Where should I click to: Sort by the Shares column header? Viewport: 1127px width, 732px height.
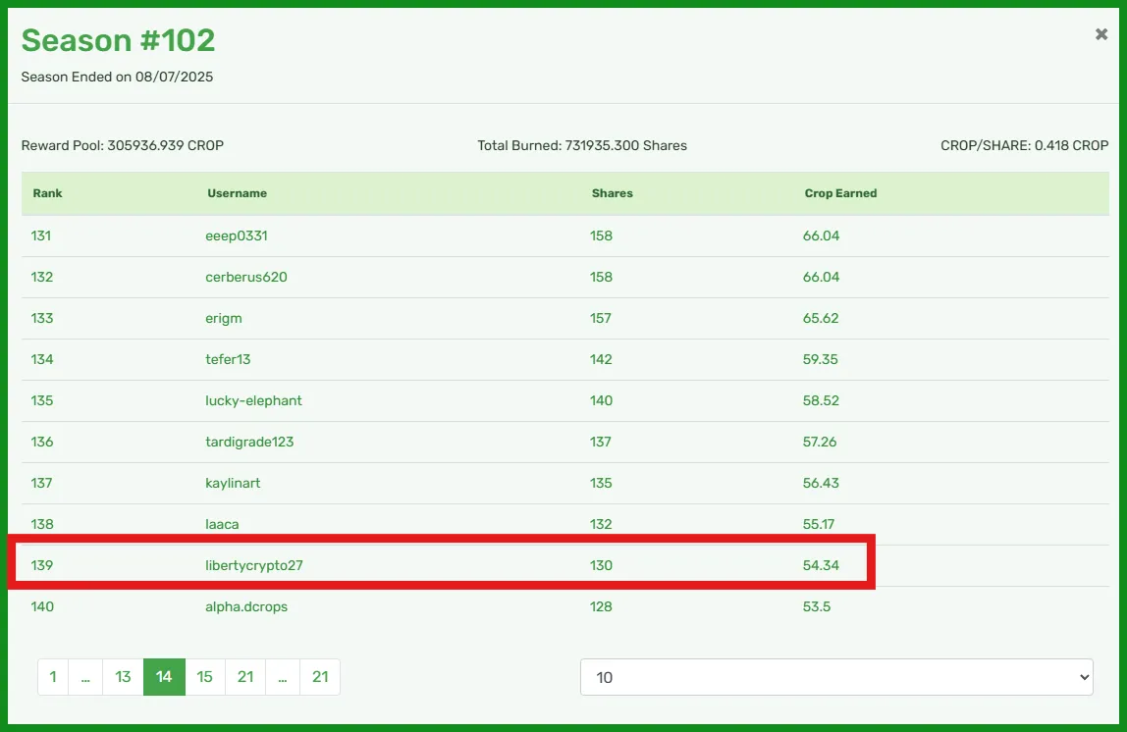point(613,193)
